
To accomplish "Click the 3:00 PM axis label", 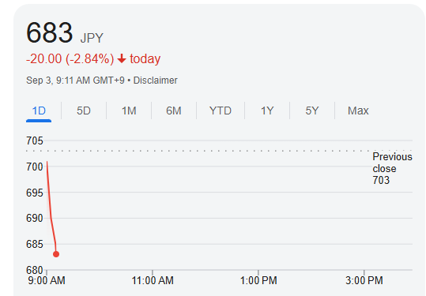I will click(x=364, y=280).
